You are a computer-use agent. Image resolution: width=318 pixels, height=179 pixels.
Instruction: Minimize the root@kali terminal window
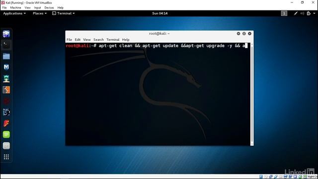pyautogui.click(x=238, y=33)
